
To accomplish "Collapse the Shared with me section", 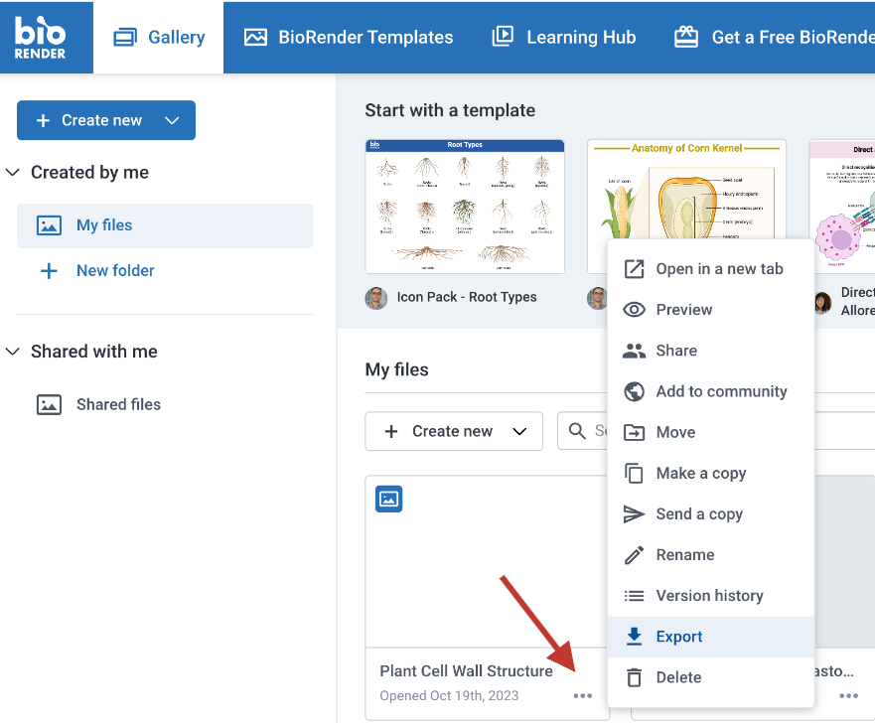I will pos(12,351).
